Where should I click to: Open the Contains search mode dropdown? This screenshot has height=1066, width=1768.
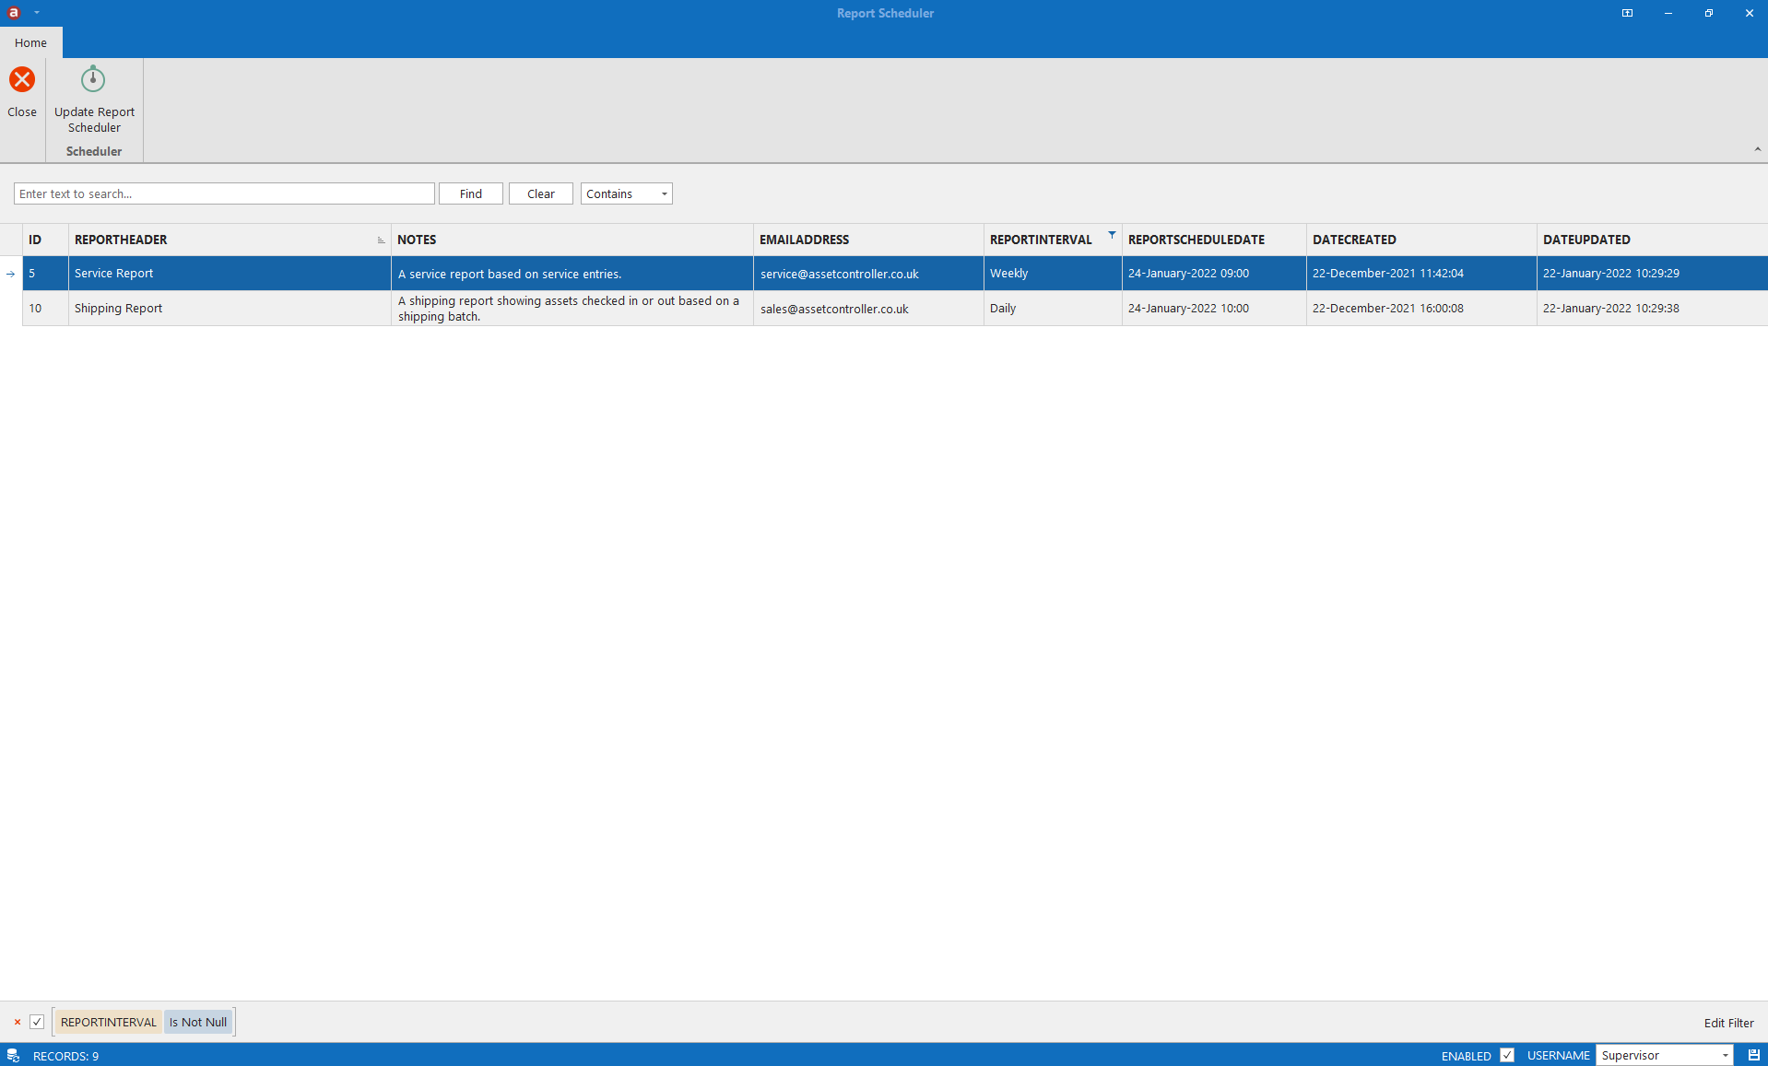pyautogui.click(x=627, y=193)
